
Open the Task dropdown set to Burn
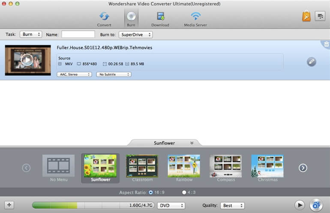[31, 34]
